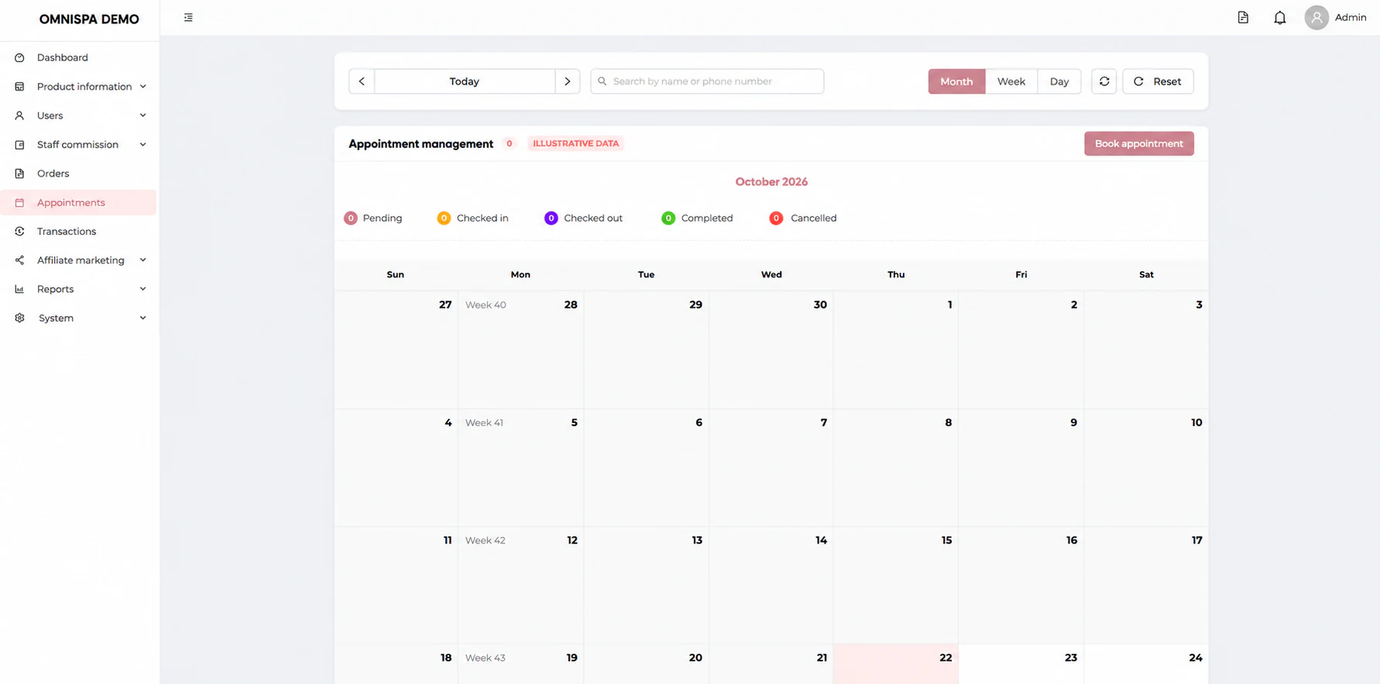
Task: Click the Today button
Action: pos(465,81)
